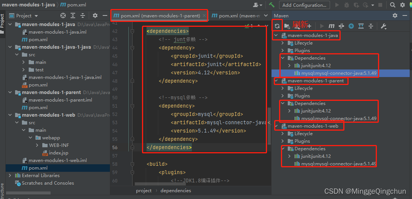
Task: Run the selected Maven build
Action: tap(322, 26)
